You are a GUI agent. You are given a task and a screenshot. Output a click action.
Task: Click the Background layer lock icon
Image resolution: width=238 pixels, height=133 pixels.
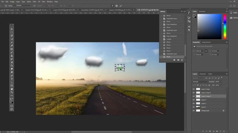[x=223, y=110]
